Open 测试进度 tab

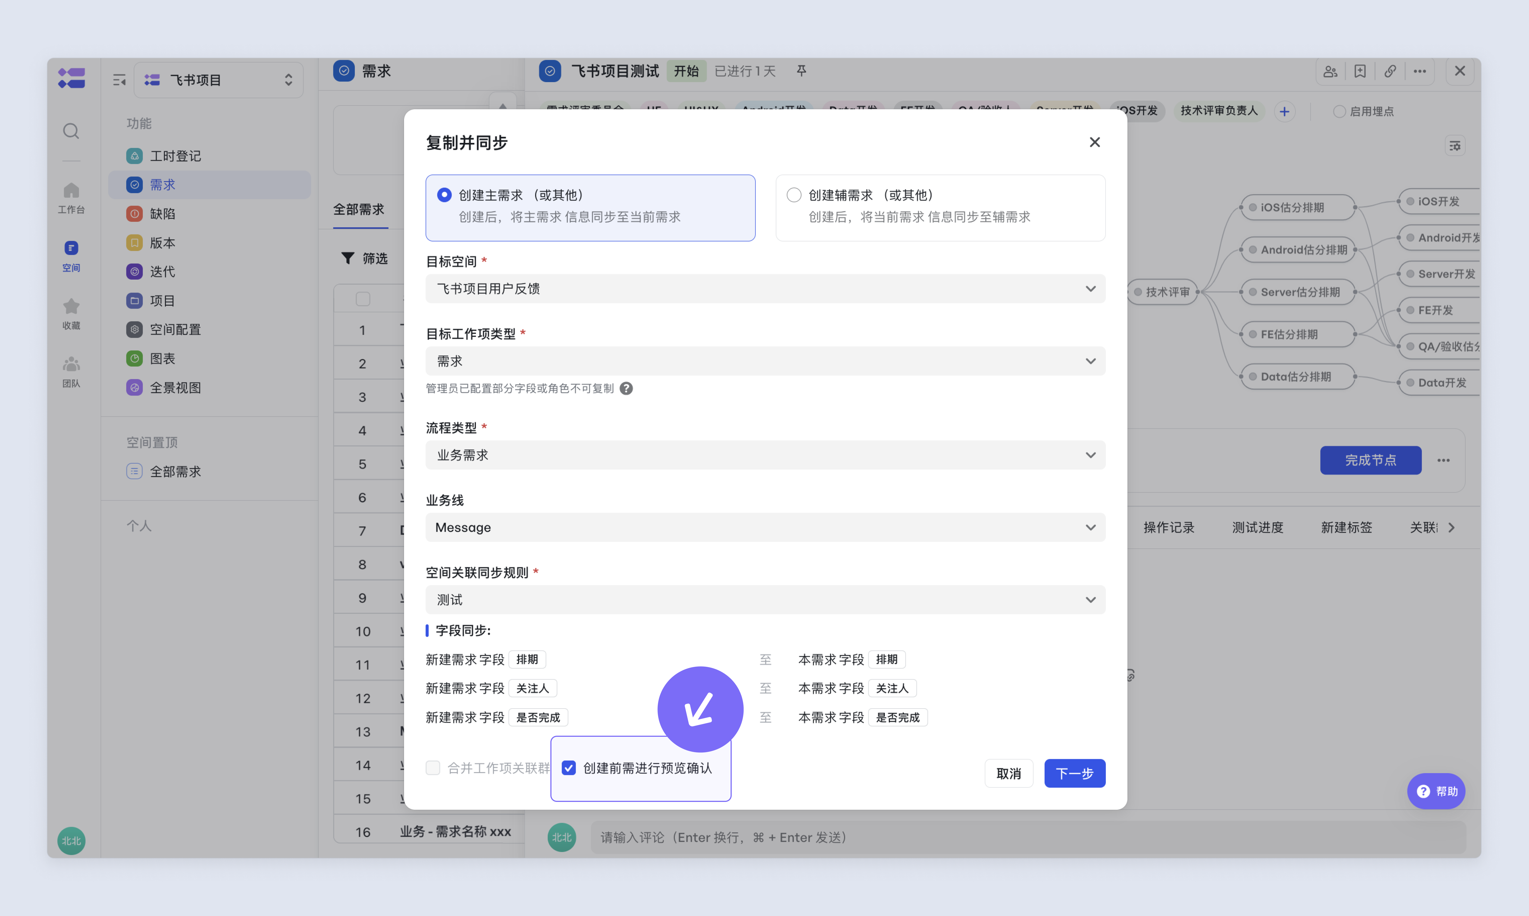point(1258,528)
